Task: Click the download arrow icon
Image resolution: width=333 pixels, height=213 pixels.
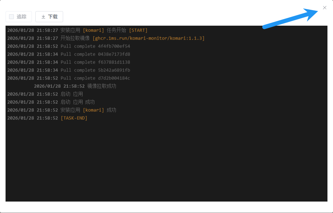Action: [43, 17]
